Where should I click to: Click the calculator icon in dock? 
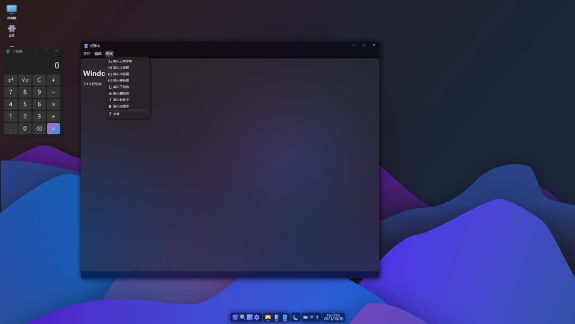tap(276, 318)
